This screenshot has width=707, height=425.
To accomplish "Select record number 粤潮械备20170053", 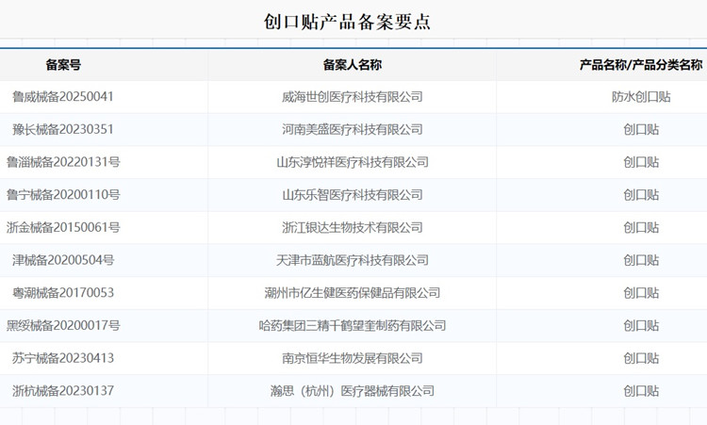I will click(63, 292).
